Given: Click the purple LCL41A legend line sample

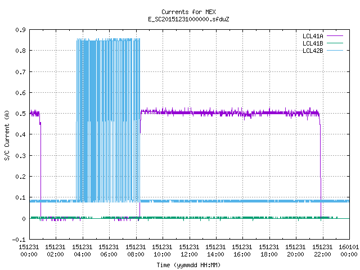Looking at the screenshot, I should 335,36.
